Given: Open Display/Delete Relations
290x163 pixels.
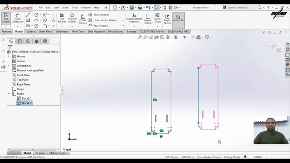Looking at the screenshot, I should [134, 18].
